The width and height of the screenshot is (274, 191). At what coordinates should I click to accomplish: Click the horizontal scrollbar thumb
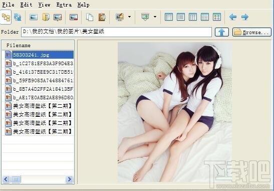coord(16,179)
